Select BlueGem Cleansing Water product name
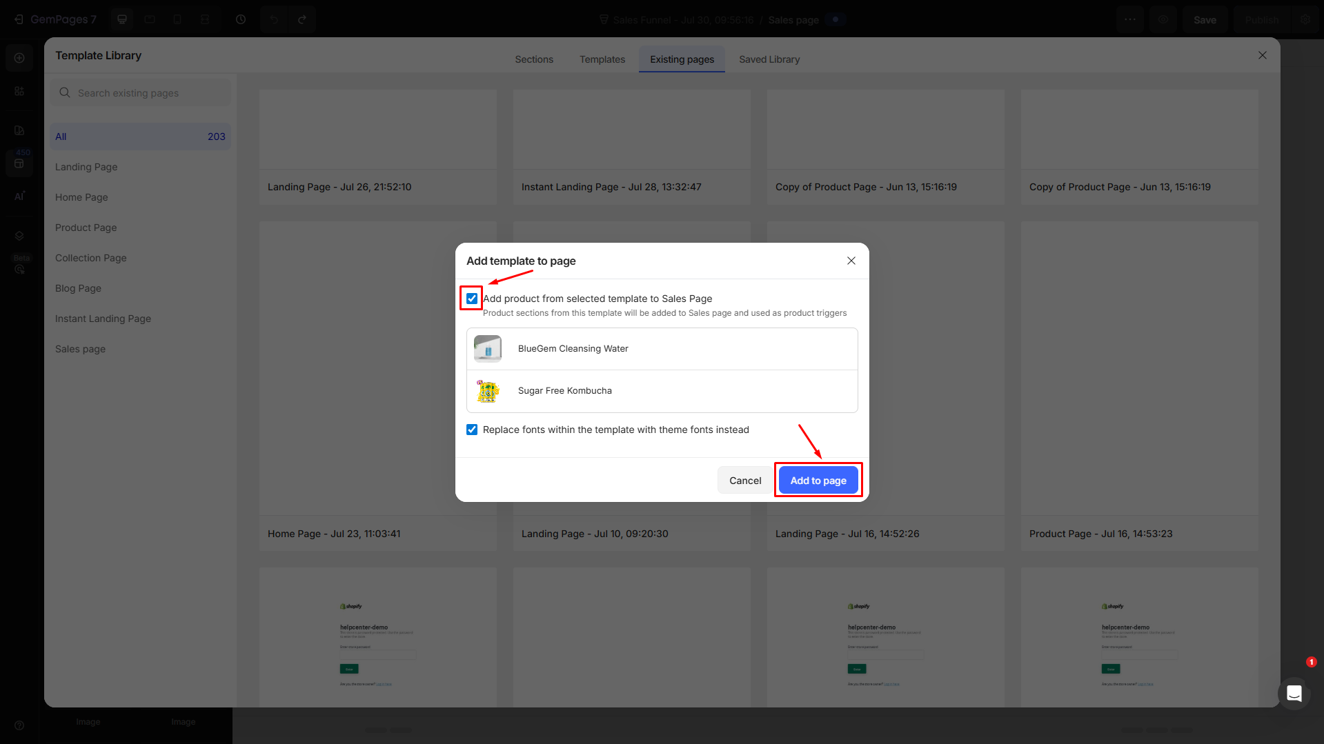 pos(573,349)
